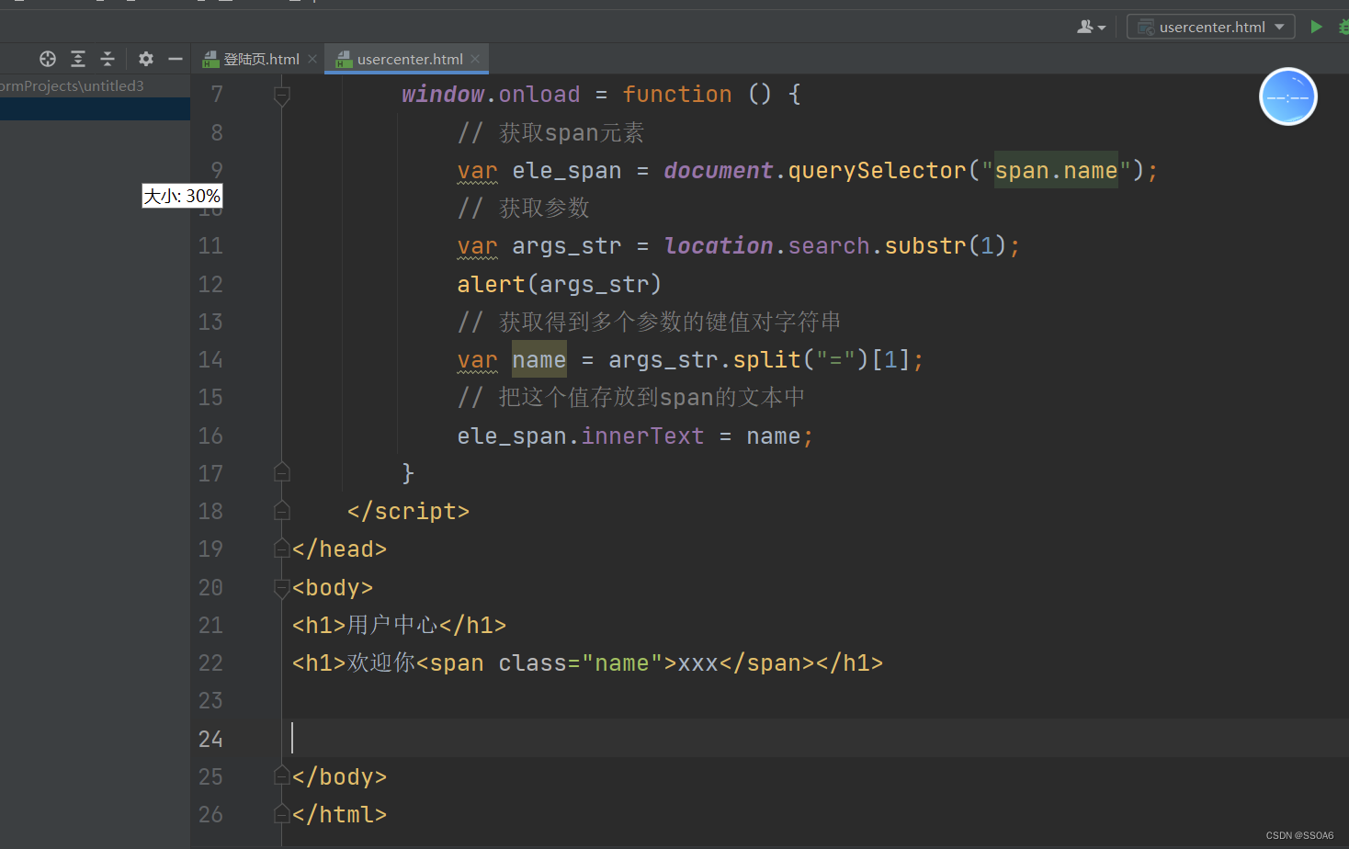Click 'innerText' property on line 16
Viewport: 1349px width, 849px height.
(642, 436)
